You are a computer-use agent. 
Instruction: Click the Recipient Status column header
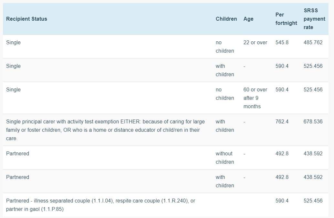click(26, 19)
